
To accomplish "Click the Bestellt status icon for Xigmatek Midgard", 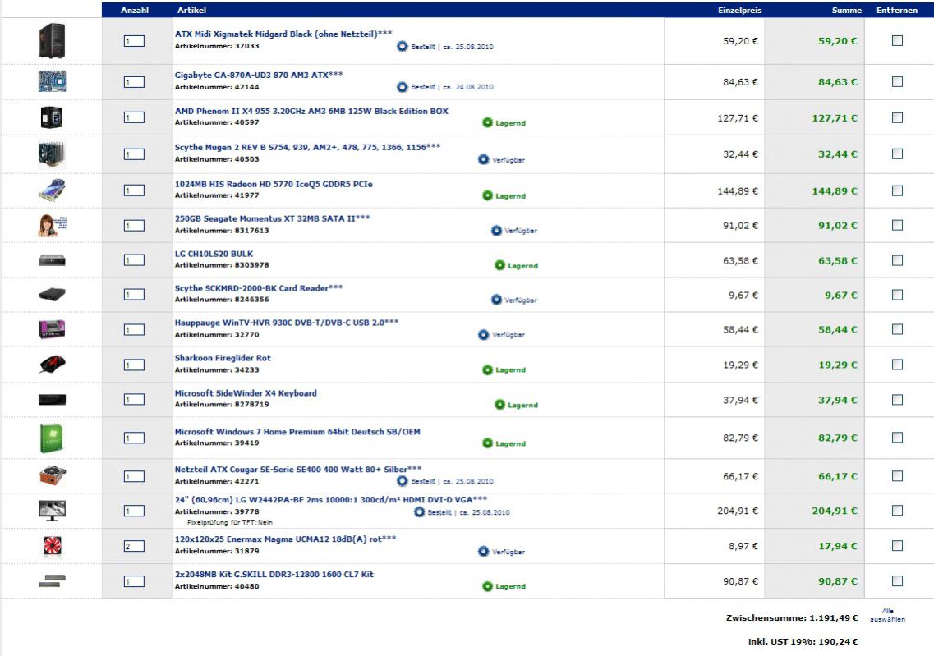I will [x=402, y=47].
